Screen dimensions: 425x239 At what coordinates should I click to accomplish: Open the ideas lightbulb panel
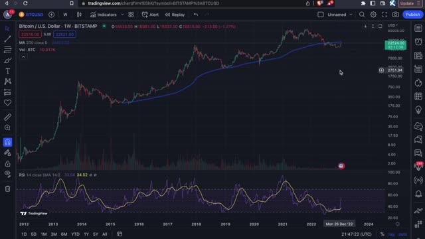(418, 110)
